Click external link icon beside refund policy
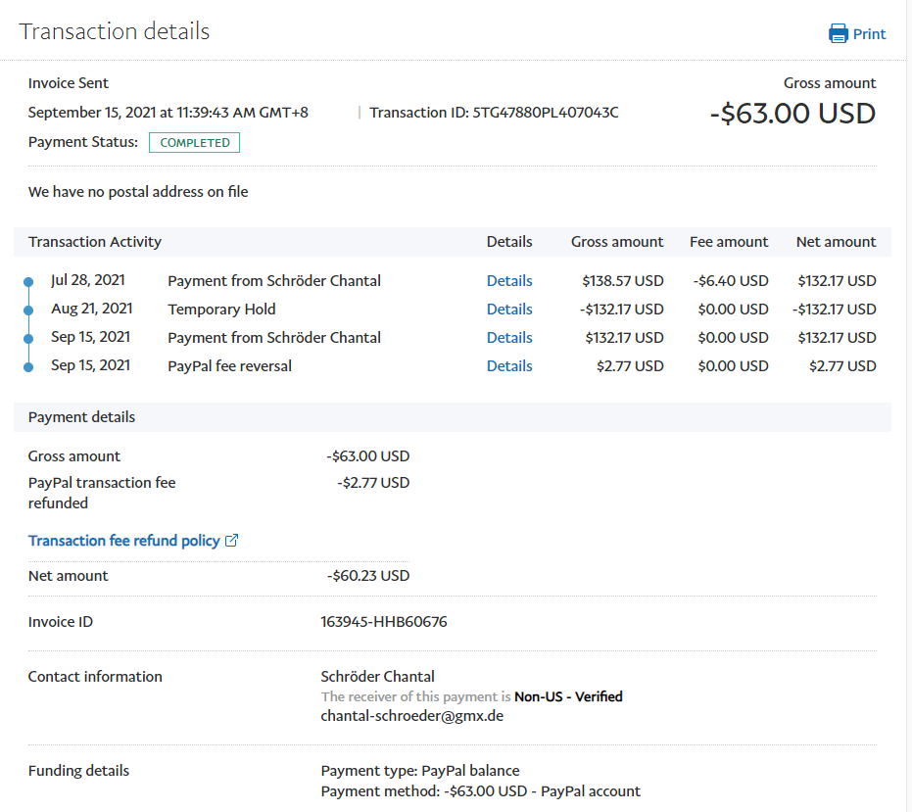Image resolution: width=912 pixels, height=812 pixels. [232, 541]
